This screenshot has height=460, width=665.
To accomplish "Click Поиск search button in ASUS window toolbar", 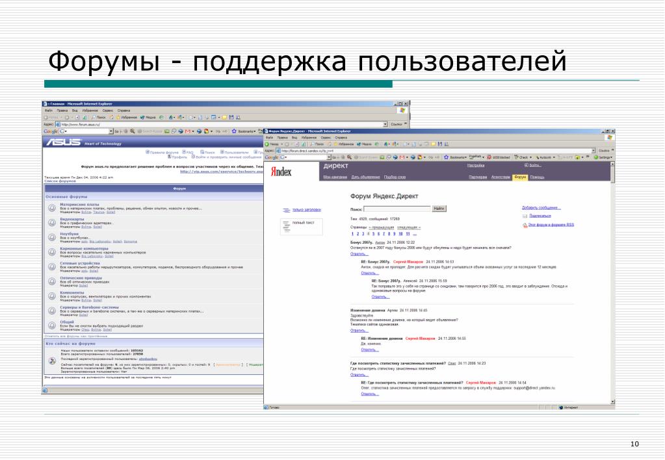I will [x=98, y=117].
